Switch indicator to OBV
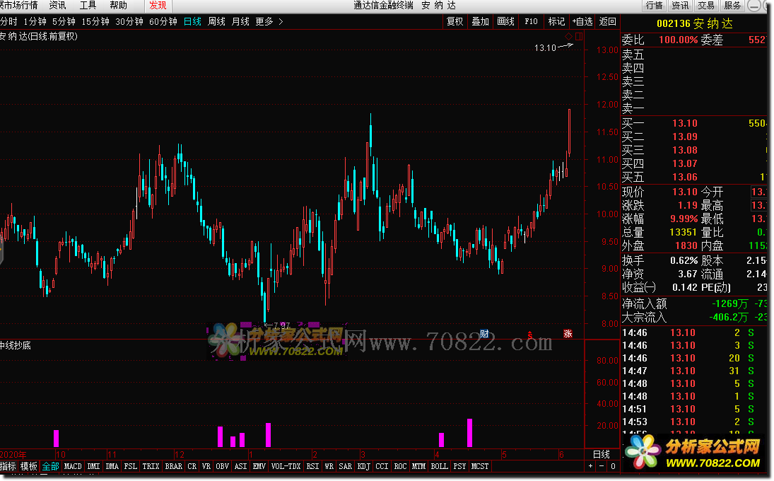The height and width of the screenshot is (481, 774). point(223,466)
